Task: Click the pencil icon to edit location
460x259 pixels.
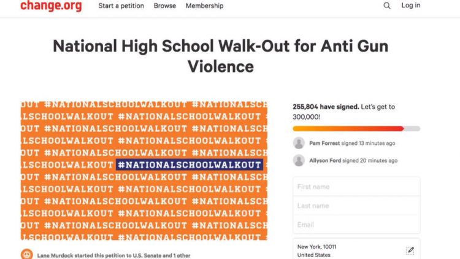Action: [x=410, y=250]
